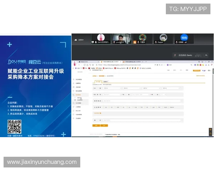Open the small unit dropdown in second form row
This screenshot has height=171, width=214.
[x=163, y=94]
